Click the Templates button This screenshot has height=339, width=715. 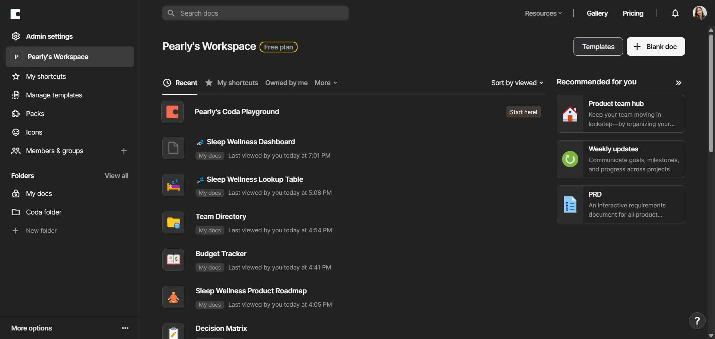pyautogui.click(x=598, y=46)
